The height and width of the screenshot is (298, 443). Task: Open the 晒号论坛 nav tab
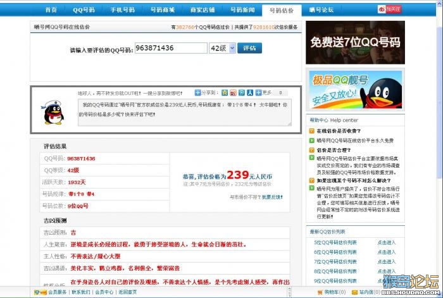pyautogui.click(x=321, y=10)
